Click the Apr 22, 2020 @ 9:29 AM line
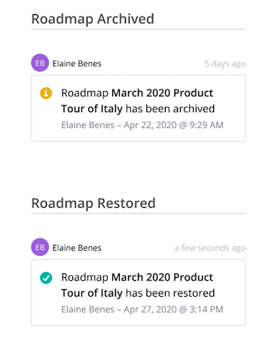 (142, 125)
